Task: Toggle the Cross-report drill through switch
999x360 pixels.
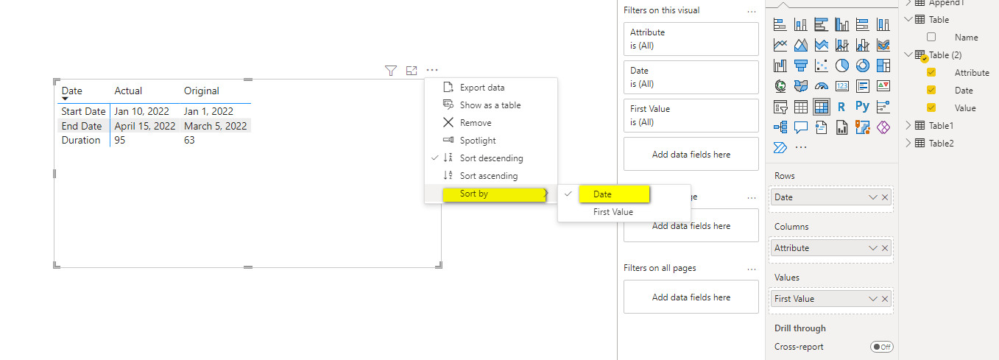Action: tap(881, 347)
